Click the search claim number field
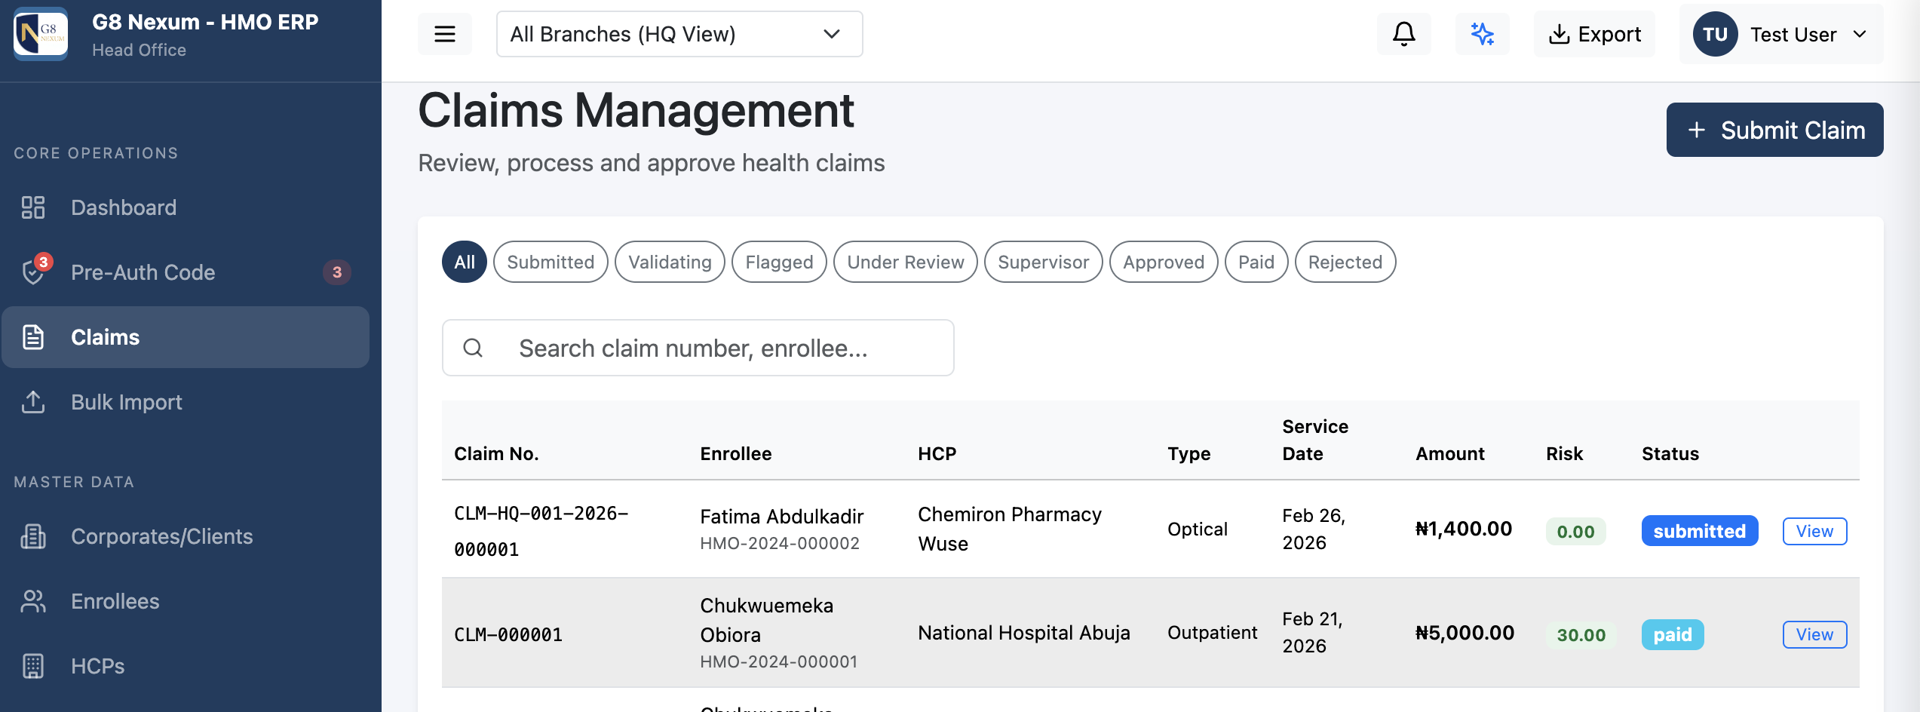Viewport: 1920px width, 712px height. [x=698, y=348]
